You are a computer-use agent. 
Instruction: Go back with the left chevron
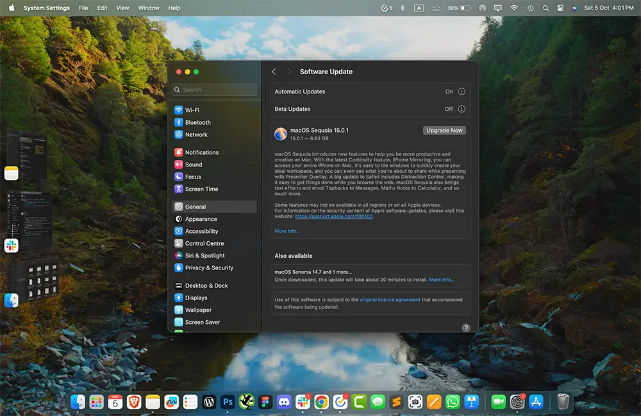pos(274,72)
